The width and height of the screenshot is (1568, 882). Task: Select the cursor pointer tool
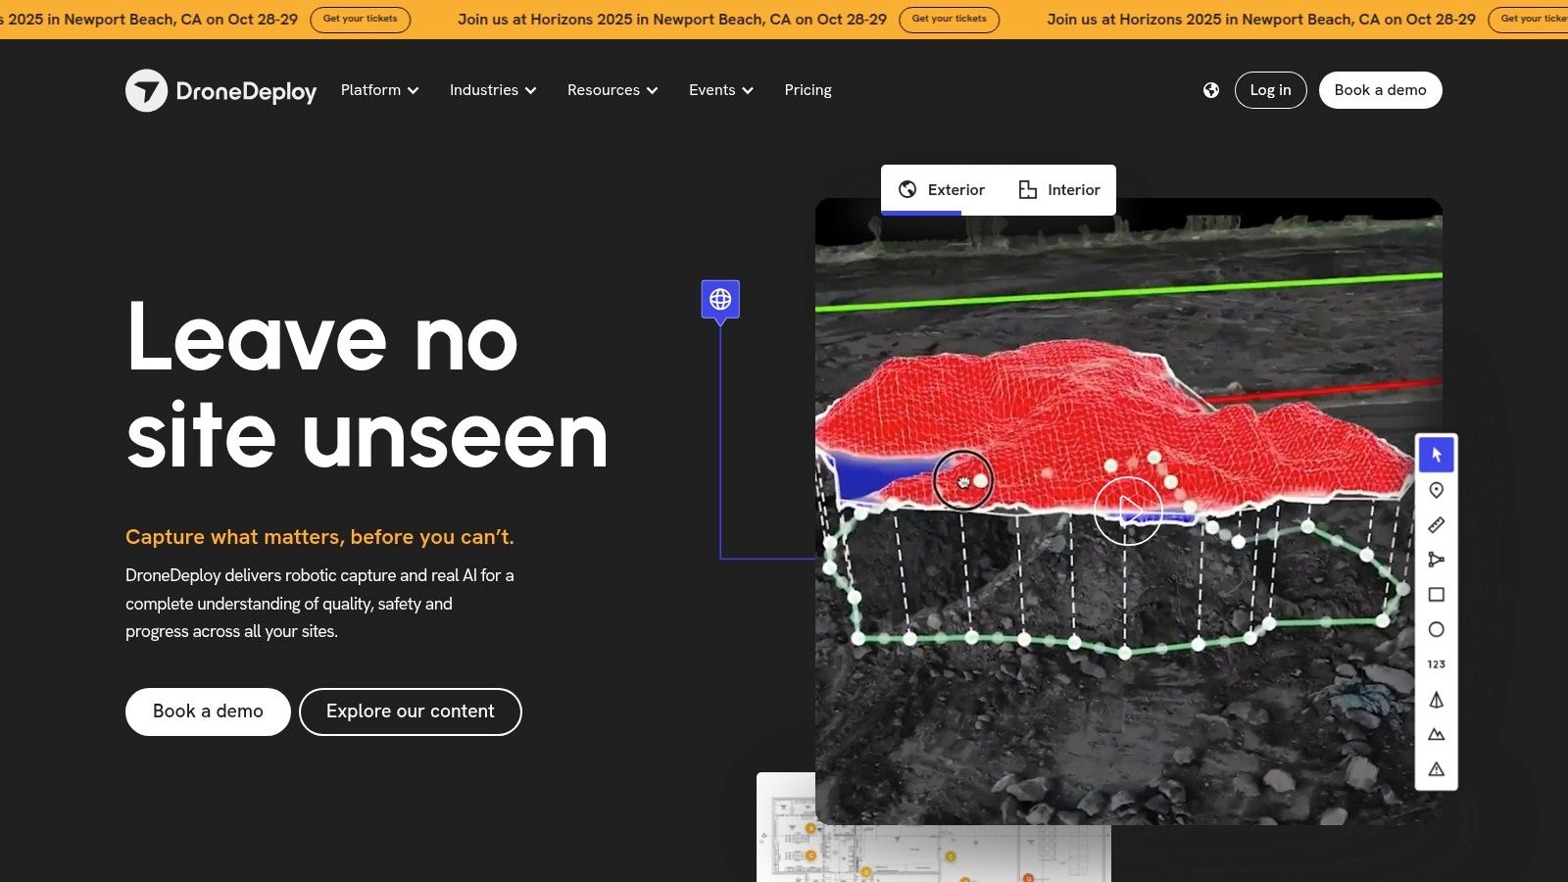tap(1437, 455)
